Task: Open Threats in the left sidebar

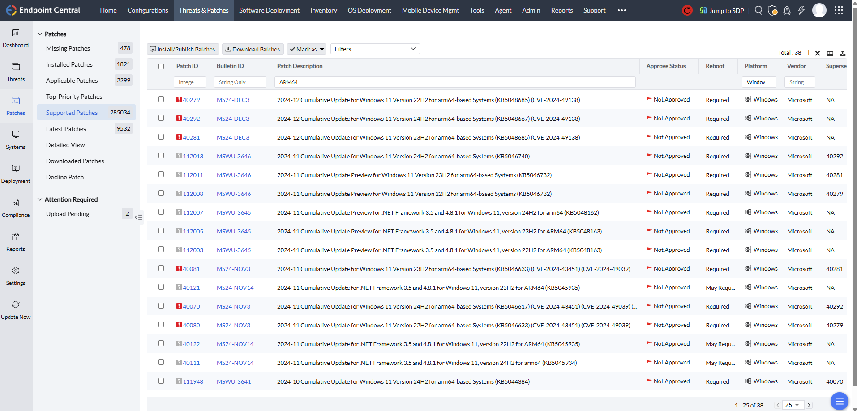Action: tap(16, 72)
